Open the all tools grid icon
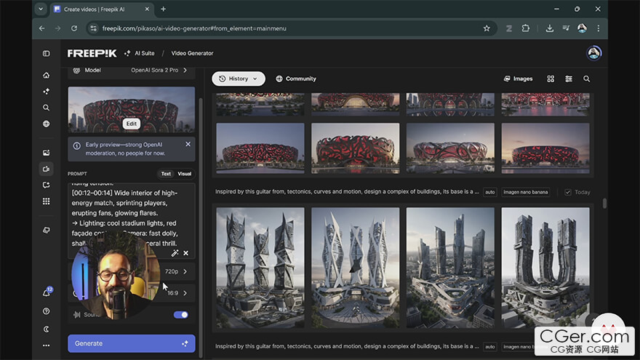Image resolution: width=640 pixels, height=360 pixels. click(x=46, y=201)
